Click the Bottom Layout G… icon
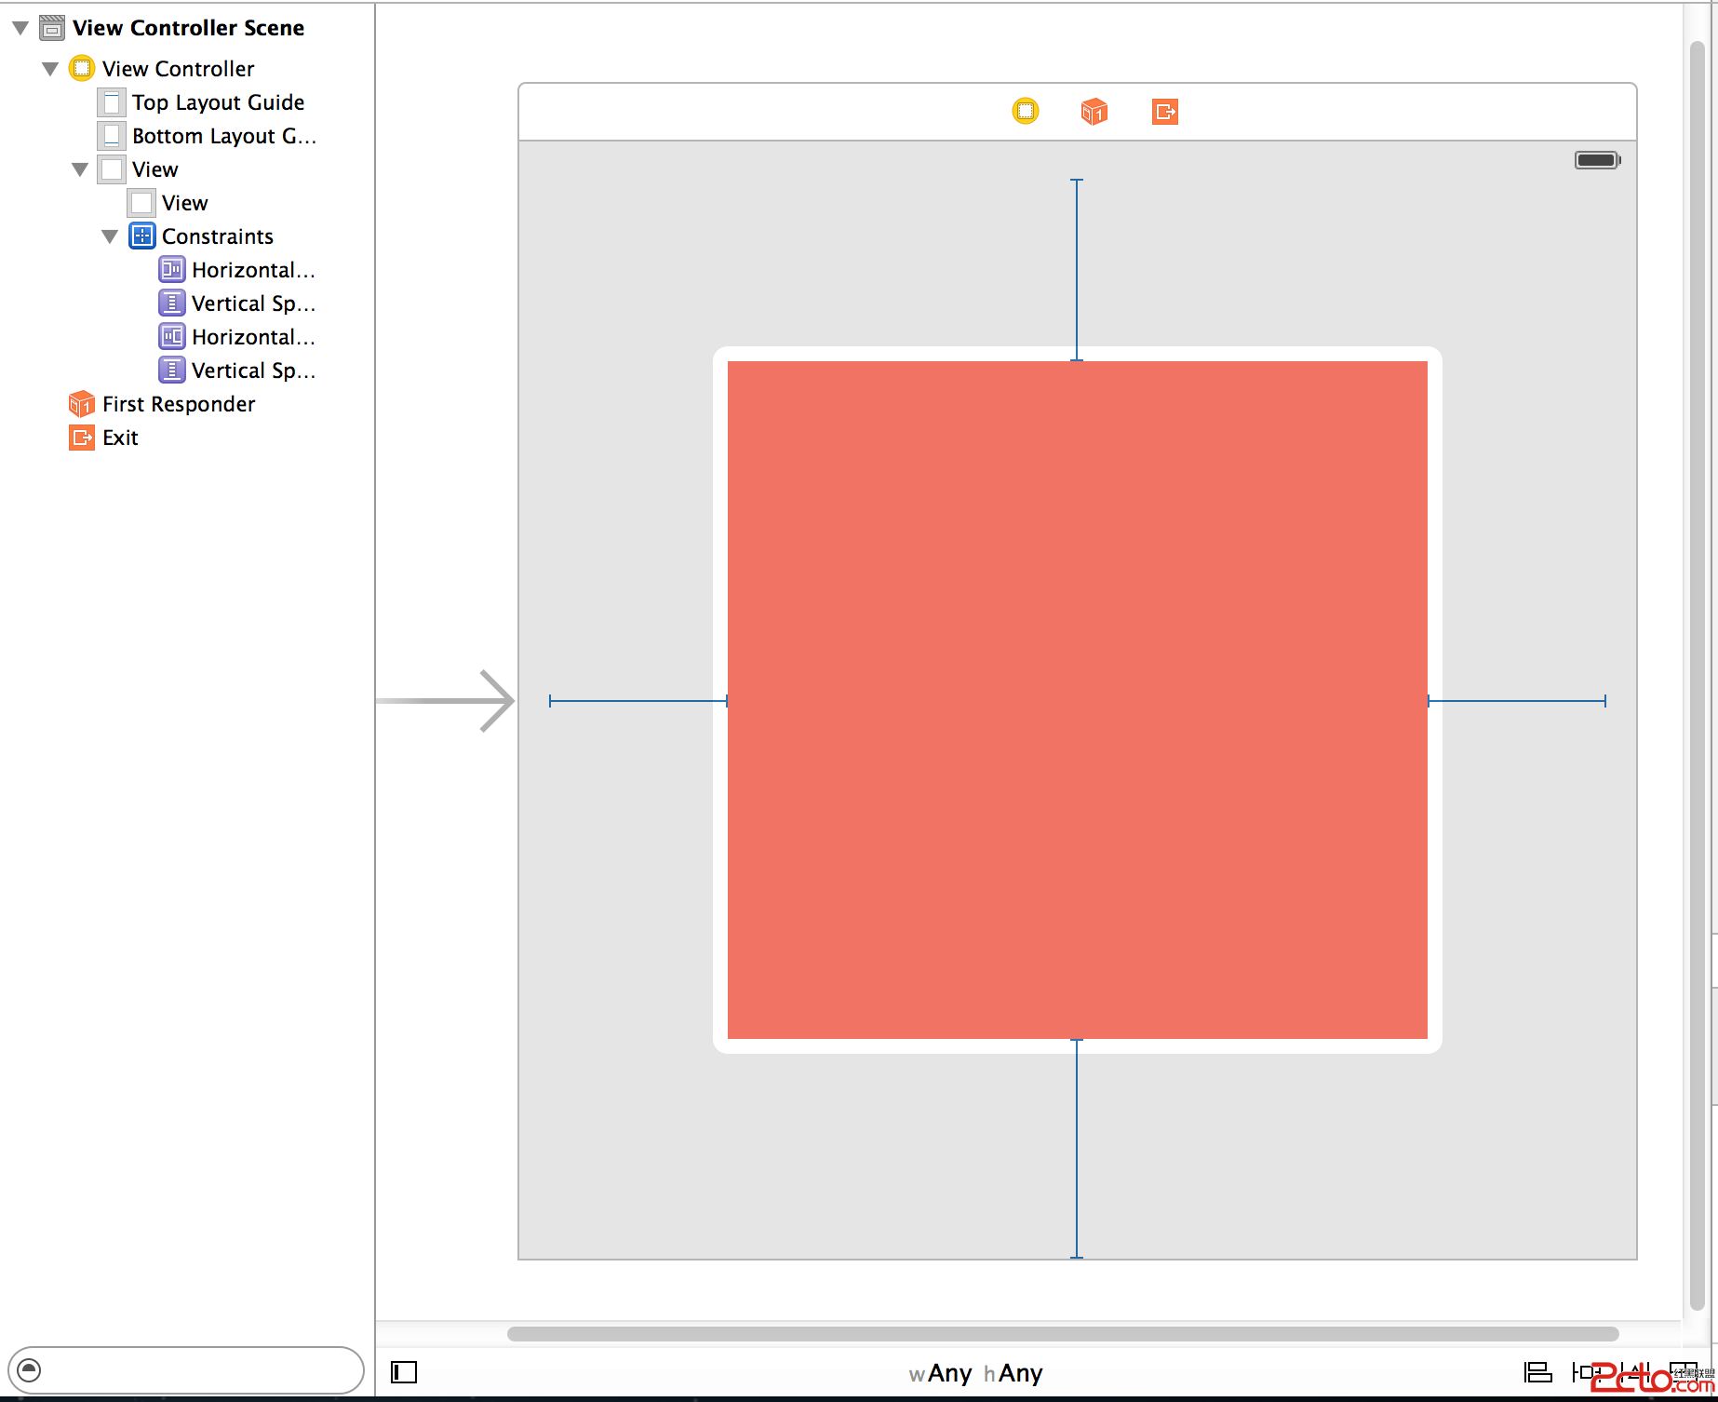 (112, 136)
